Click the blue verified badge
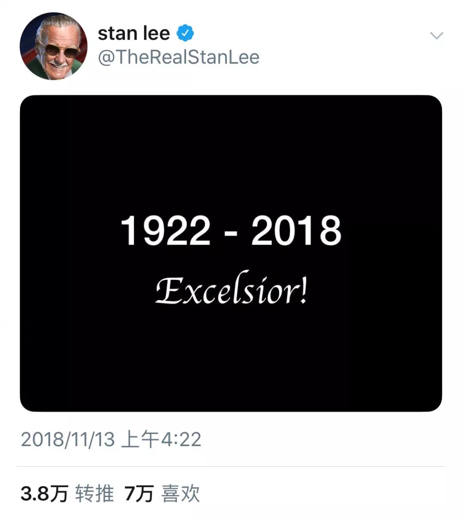The width and height of the screenshot is (462, 518). [185, 33]
